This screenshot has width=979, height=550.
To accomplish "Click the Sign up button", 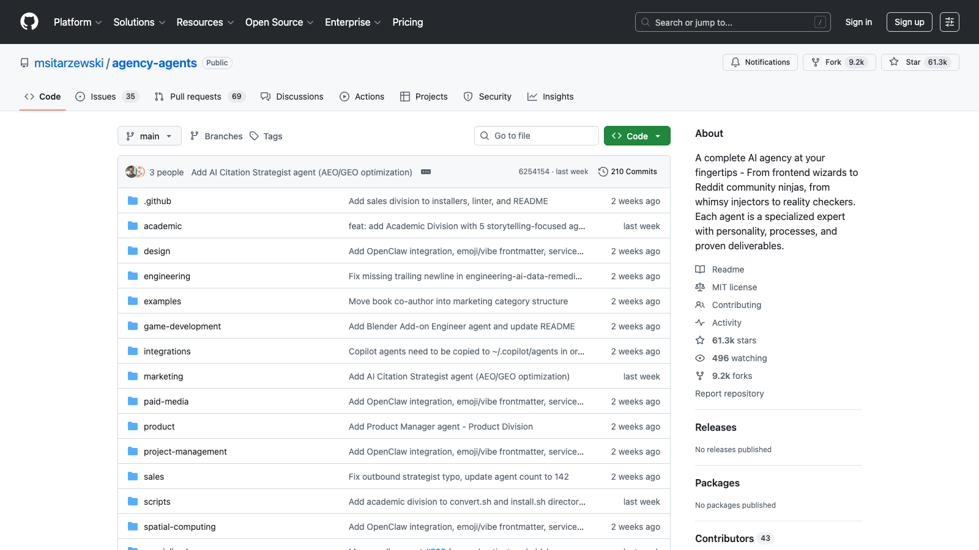I will point(909,22).
